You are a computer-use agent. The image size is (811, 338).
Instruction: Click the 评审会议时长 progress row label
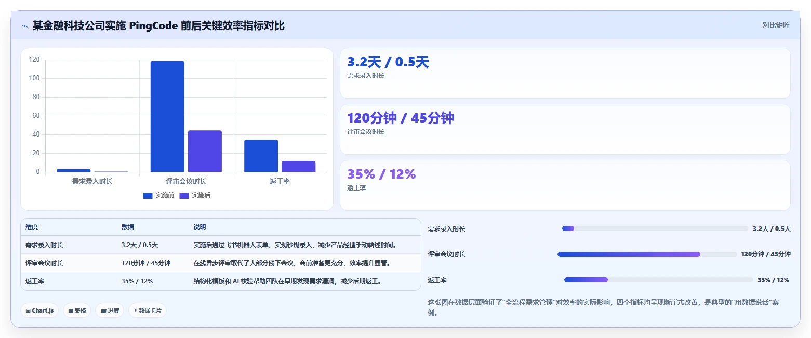(446, 254)
